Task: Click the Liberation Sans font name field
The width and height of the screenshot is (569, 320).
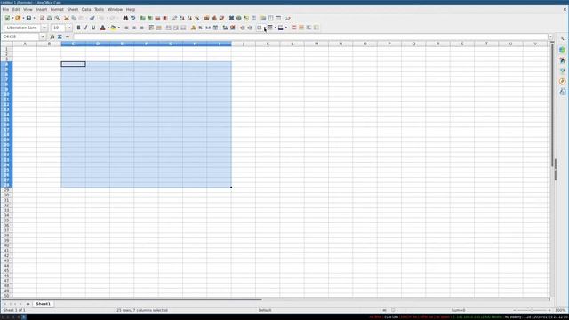Action: (x=22, y=28)
